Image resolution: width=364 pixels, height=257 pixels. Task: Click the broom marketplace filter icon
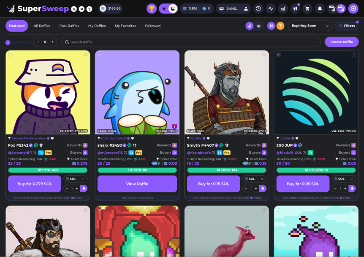pyautogui.click(x=250, y=26)
